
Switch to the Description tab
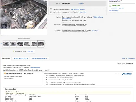pyautogui.click(x=6, y=58)
